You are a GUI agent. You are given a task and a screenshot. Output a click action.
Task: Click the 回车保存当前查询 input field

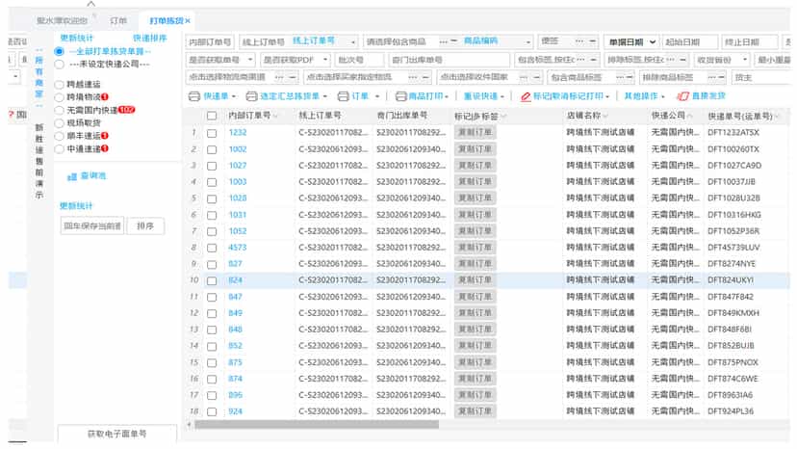(92, 226)
